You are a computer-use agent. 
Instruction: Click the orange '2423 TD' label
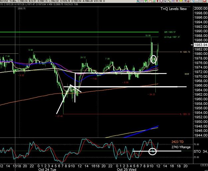click(177, 142)
